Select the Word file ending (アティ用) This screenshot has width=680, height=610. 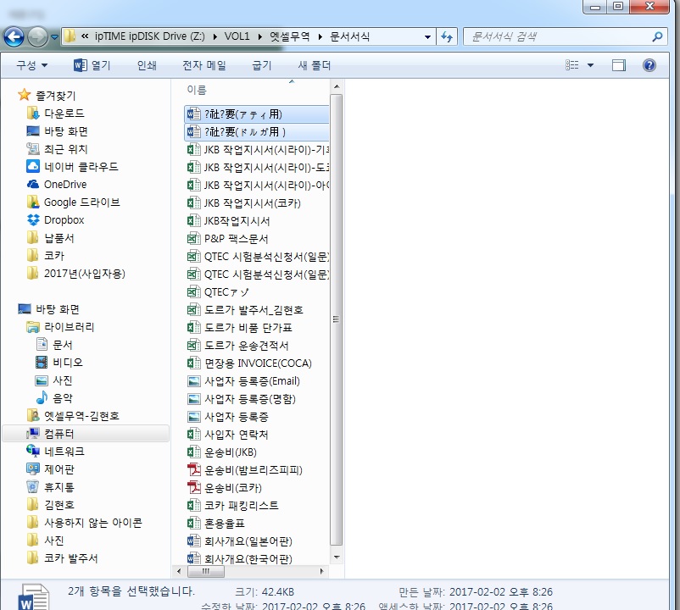(x=257, y=114)
